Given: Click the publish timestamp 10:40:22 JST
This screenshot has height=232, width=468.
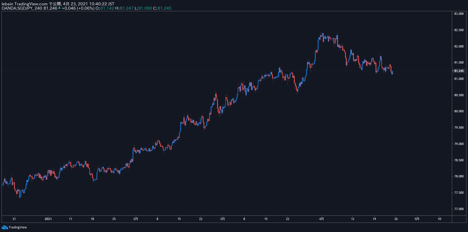Looking at the screenshot, I should pos(102,4).
